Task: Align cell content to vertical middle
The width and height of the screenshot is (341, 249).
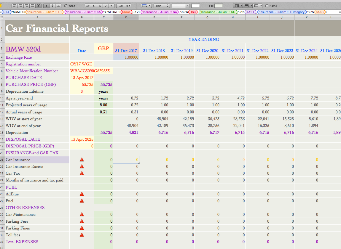Action: (x=52, y=6)
